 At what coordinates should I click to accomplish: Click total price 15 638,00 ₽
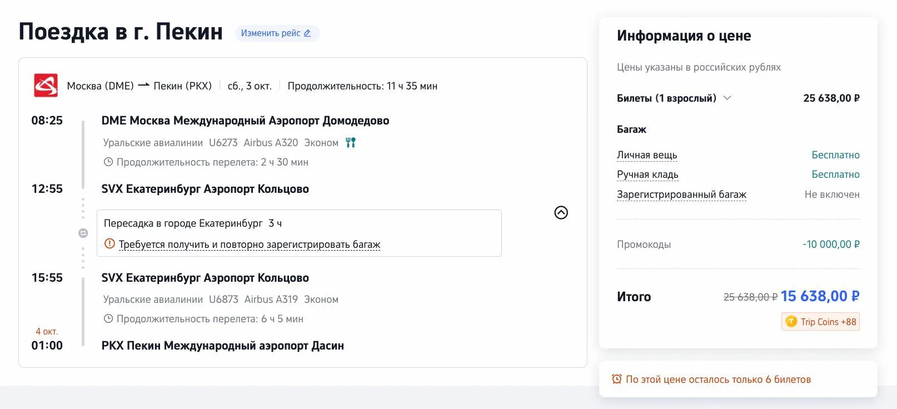[x=820, y=296]
